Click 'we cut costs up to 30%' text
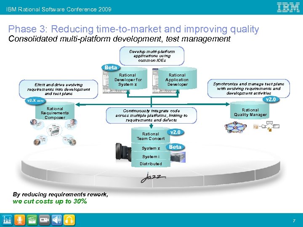Viewport: 303px width, 227px height. [50, 201]
